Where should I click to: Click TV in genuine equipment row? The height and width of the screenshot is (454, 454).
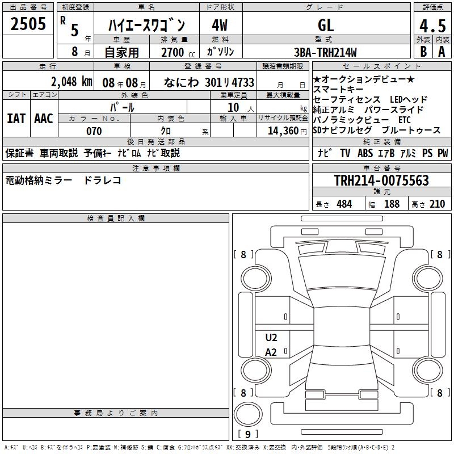coord(346,153)
